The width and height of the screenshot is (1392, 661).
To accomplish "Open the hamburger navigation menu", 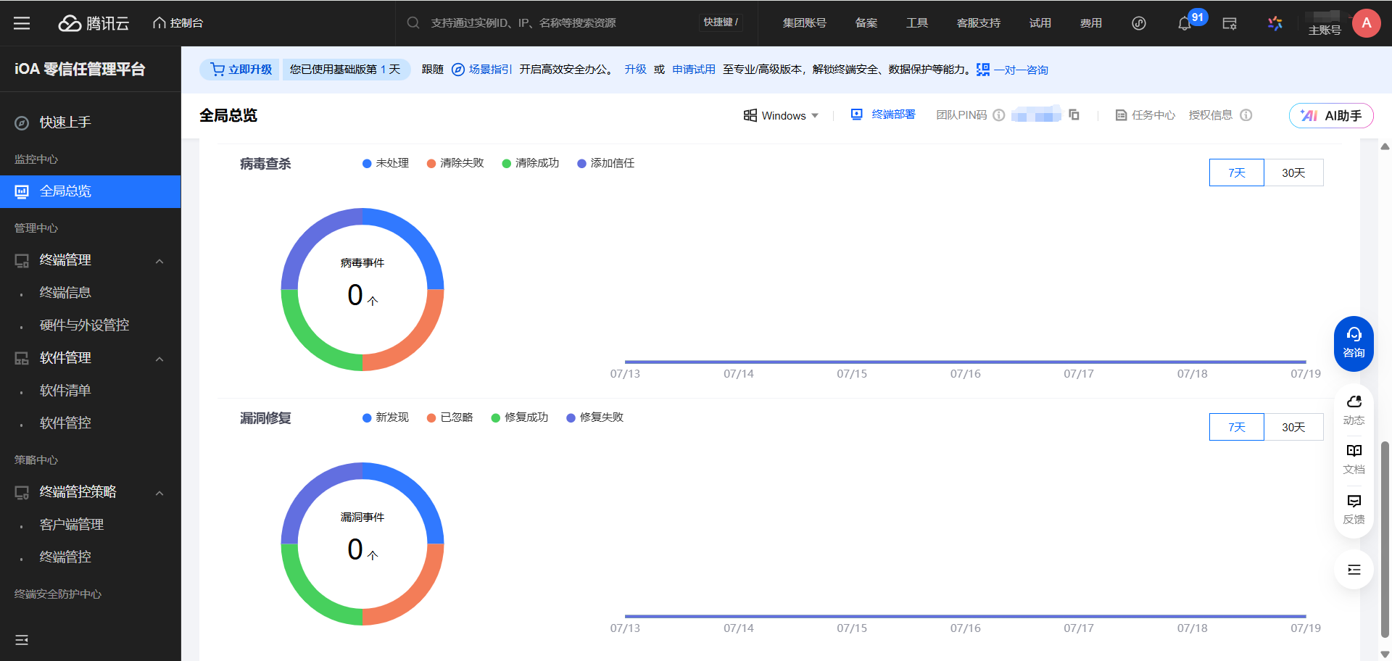I will pos(22,23).
